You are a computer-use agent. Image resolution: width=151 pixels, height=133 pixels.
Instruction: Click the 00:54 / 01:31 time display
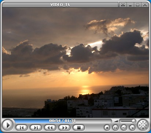[62, 121]
